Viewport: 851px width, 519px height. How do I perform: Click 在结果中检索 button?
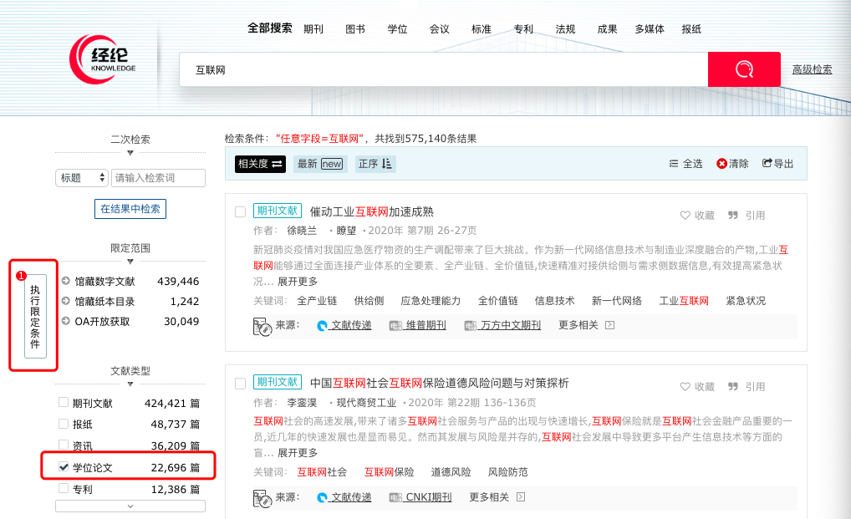pyautogui.click(x=130, y=209)
